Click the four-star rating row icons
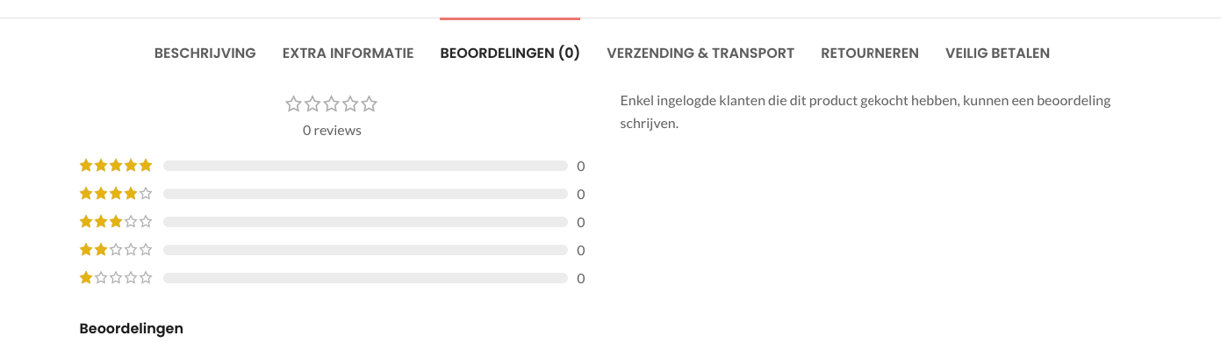The image size is (1221, 350). coord(116,193)
